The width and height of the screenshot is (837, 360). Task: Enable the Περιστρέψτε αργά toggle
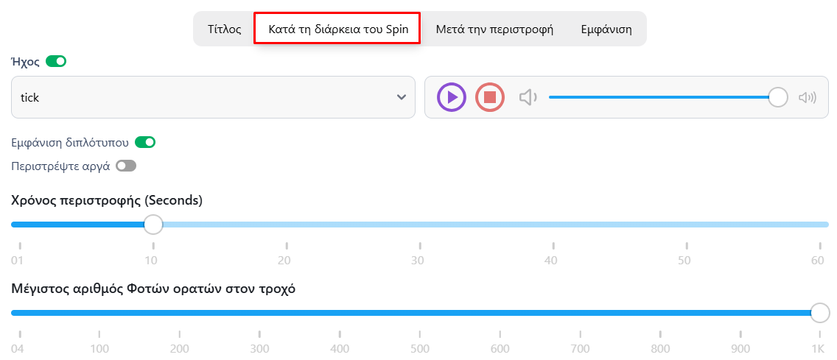[127, 166]
